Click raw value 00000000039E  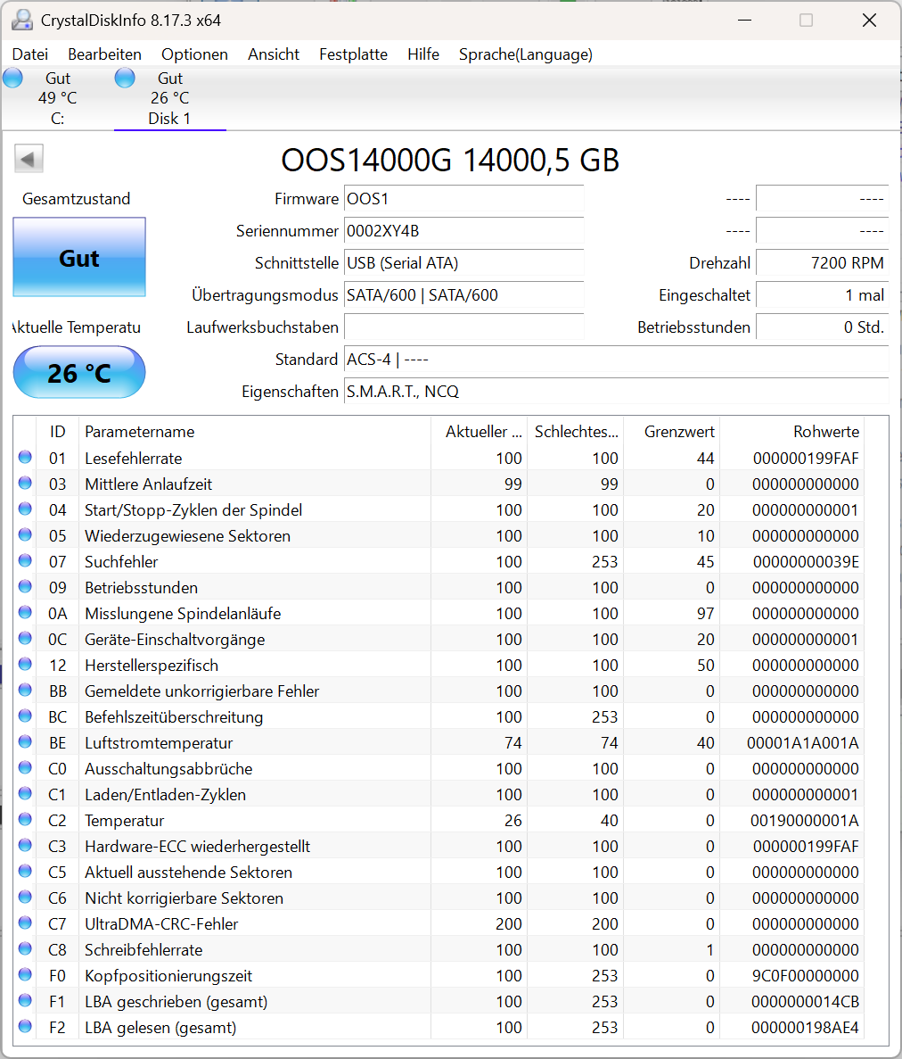tap(806, 562)
